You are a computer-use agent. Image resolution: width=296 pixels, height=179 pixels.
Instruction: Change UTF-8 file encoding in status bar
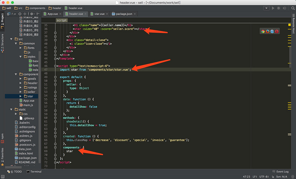(x=264, y=177)
